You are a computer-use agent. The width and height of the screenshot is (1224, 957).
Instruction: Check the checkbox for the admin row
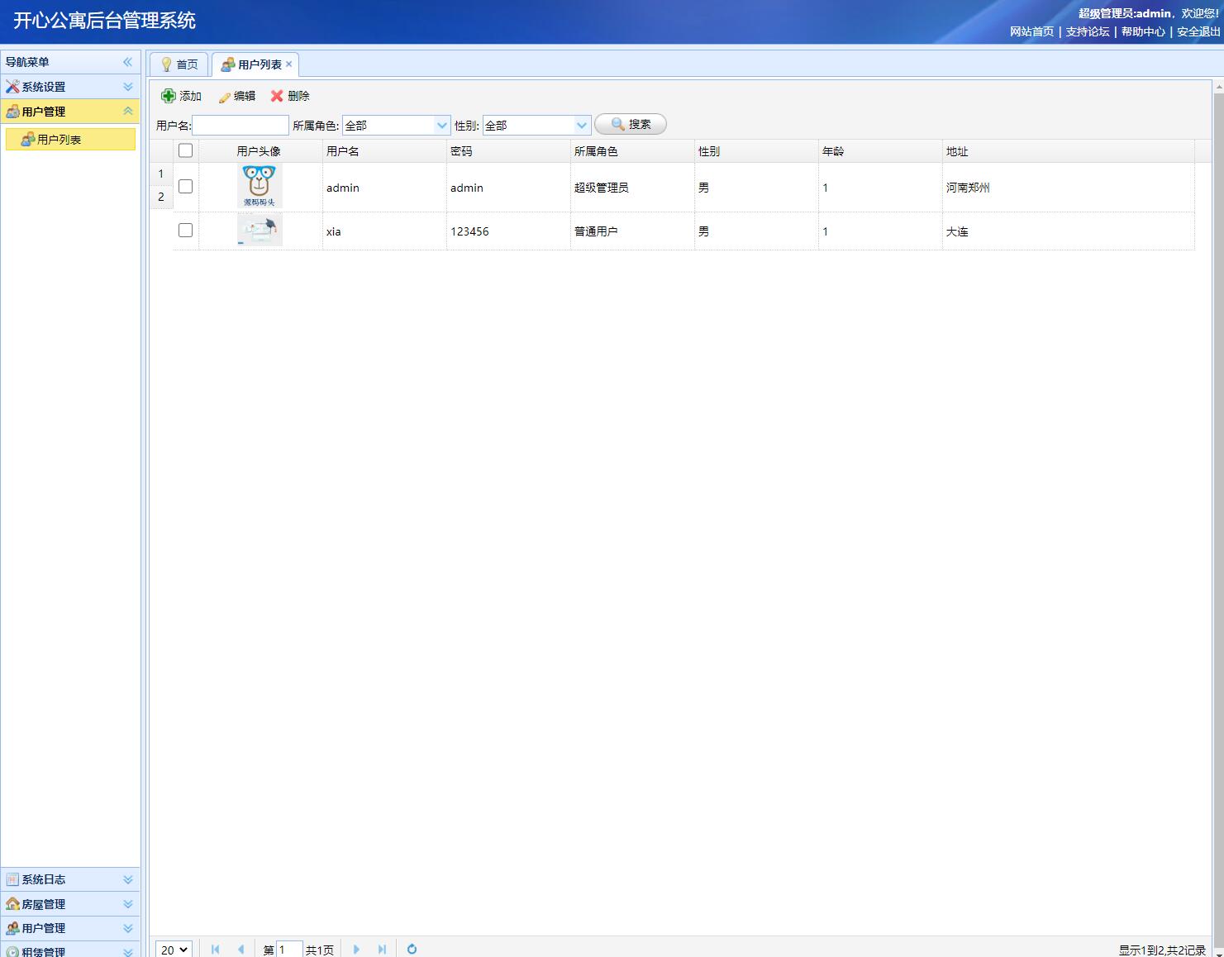tap(185, 187)
